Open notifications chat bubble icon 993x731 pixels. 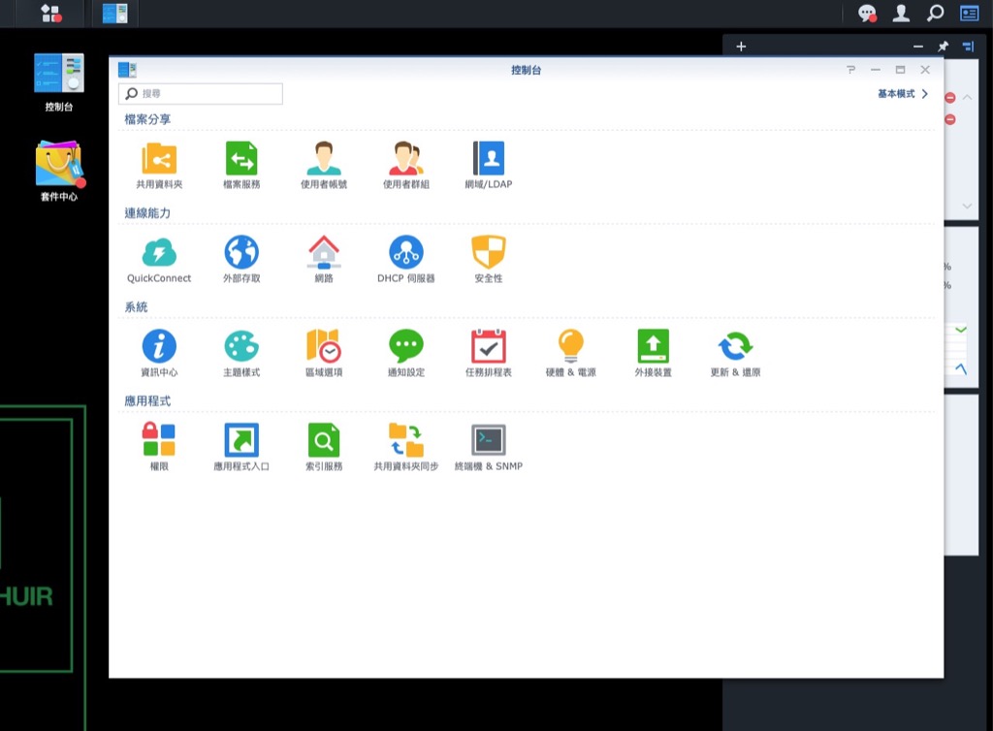tap(867, 14)
